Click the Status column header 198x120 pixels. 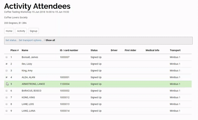(94, 50)
